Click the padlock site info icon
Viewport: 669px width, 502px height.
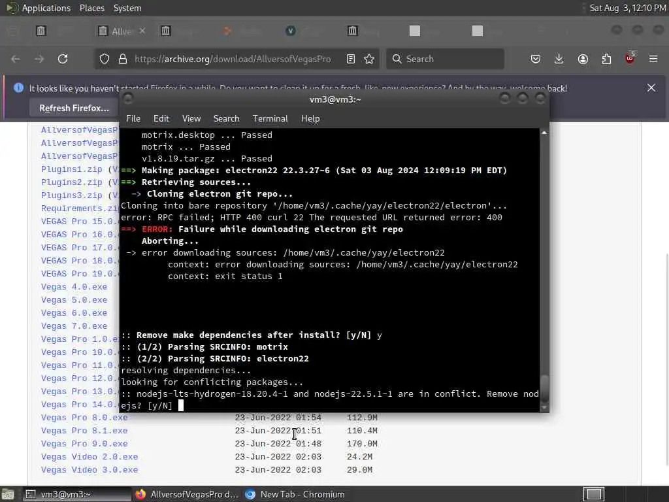(123, 59)
